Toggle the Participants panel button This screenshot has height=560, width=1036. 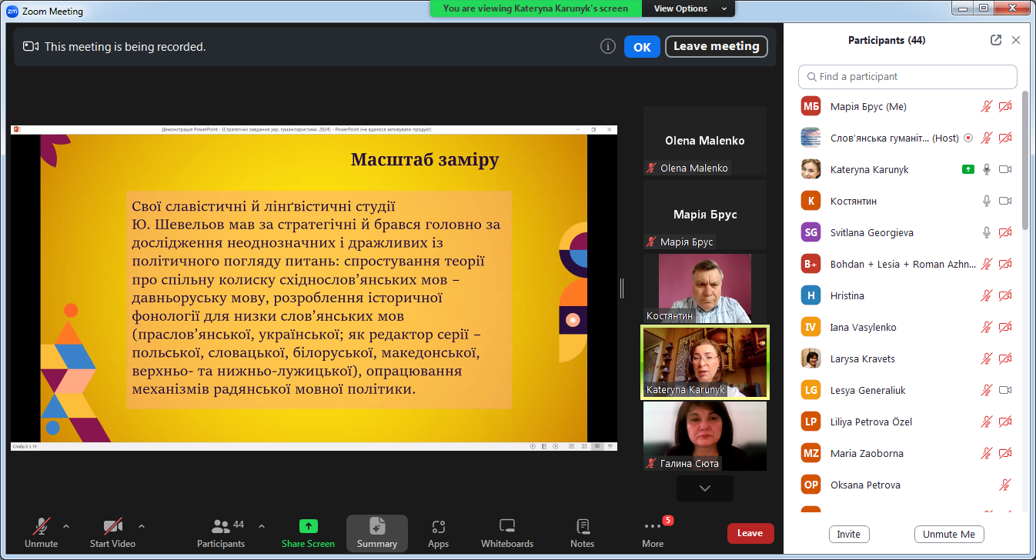[222, 532]
